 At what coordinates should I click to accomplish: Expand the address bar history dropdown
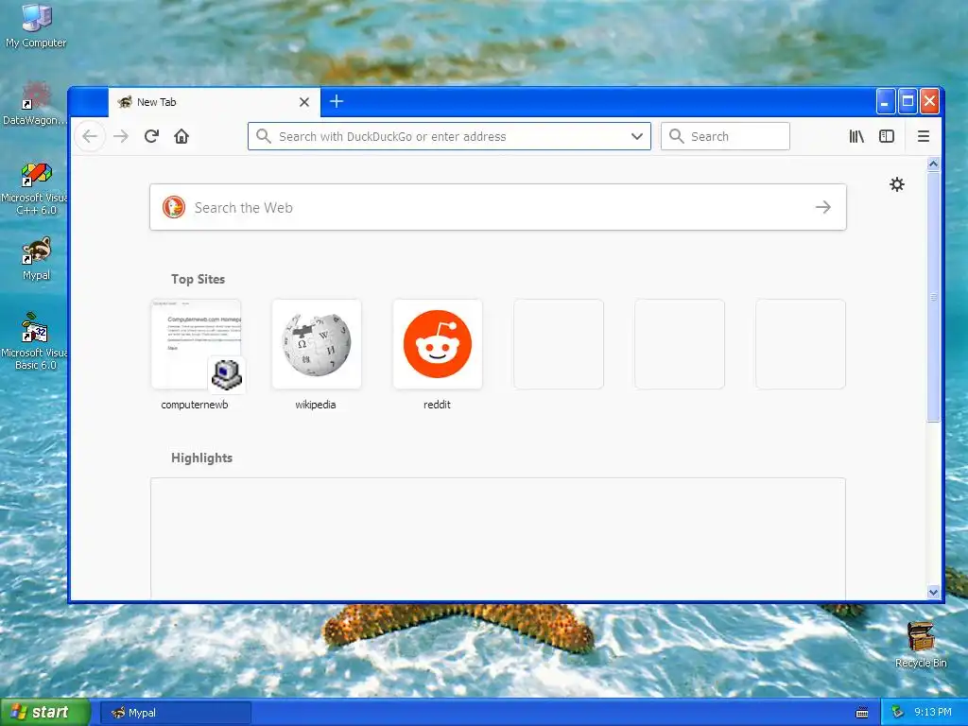point(637,136)
